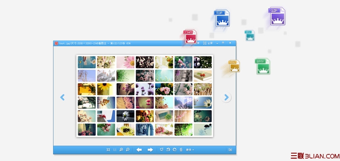This screenshot has width=340, height=161.
Task: Click the green BMP file icon
Action: click(x=262, y=66)
